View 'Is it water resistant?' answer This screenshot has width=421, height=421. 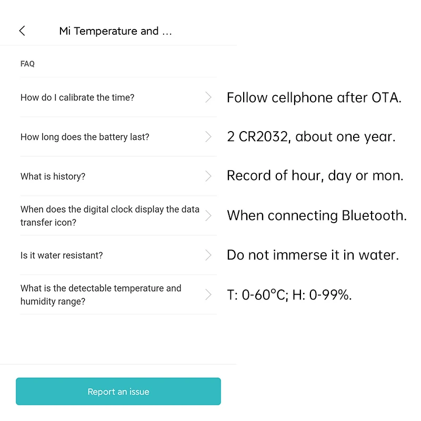point(62,255)
